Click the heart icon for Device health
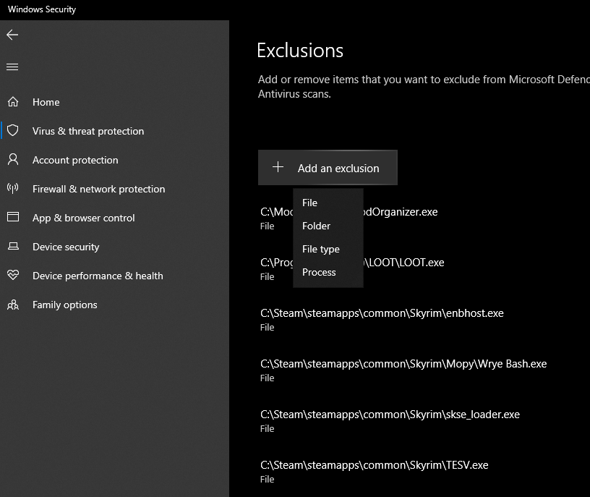 point(13,275)
